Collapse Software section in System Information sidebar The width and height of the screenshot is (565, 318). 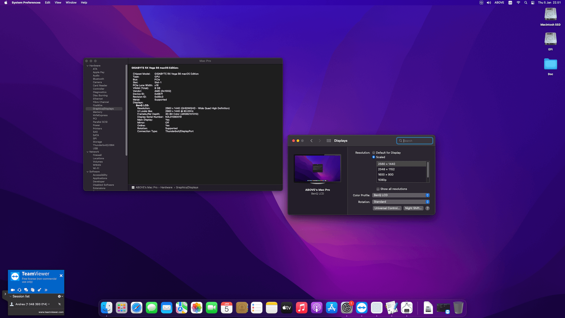pos(87,172)
